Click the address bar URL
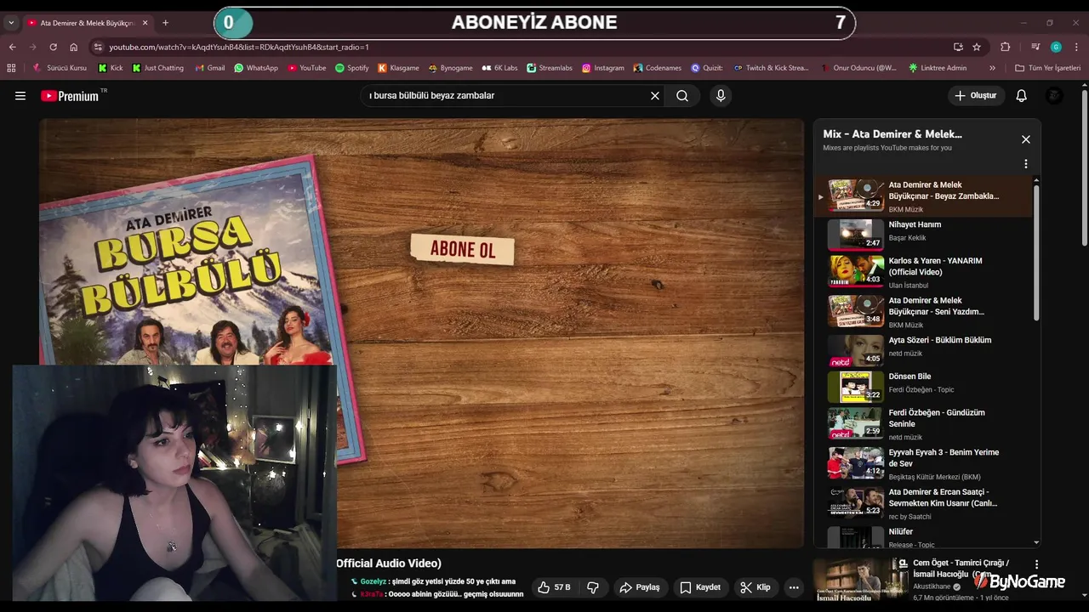The width and height of the screenshot is (1089, 612). pyautogui.click(x=239, y=47)
